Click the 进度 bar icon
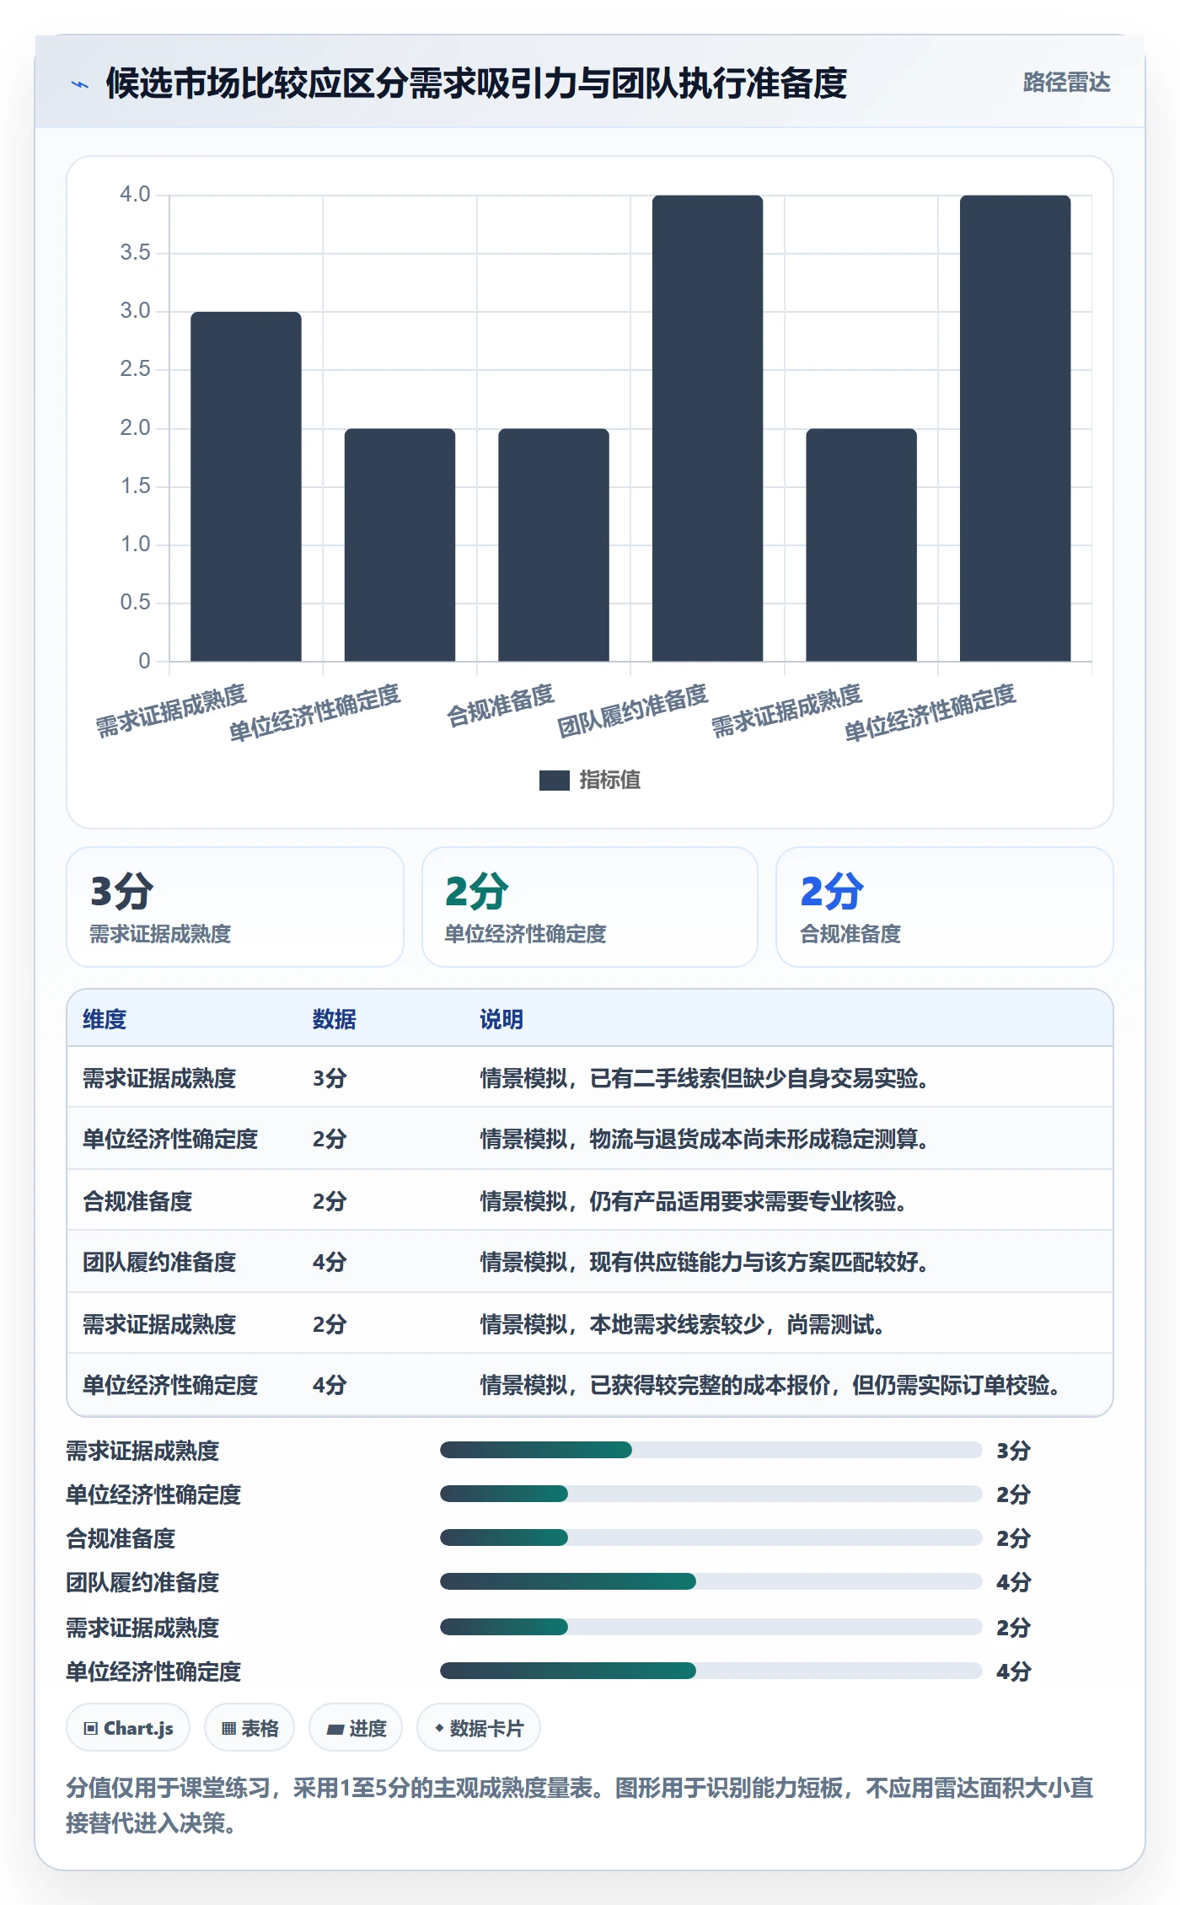The image size is (1180, 1905). coord(335,1730)
